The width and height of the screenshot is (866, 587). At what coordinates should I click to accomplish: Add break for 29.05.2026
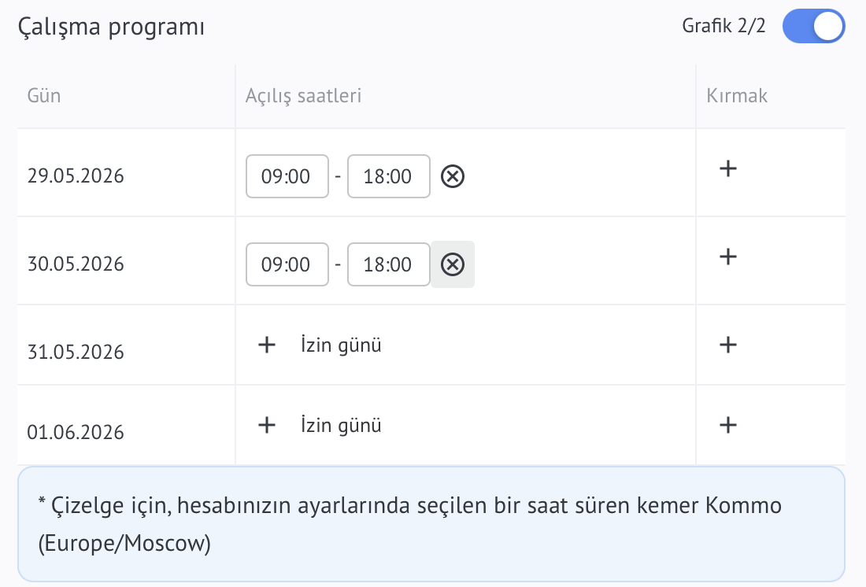coord(728,168)
